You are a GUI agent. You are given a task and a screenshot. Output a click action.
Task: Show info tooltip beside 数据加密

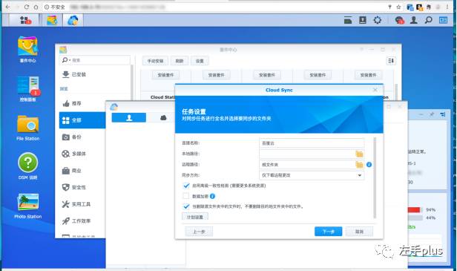(x=212, y=196)
